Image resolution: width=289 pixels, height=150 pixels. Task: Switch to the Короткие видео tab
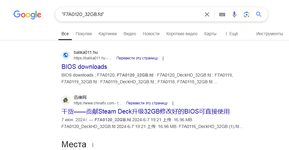182,34
